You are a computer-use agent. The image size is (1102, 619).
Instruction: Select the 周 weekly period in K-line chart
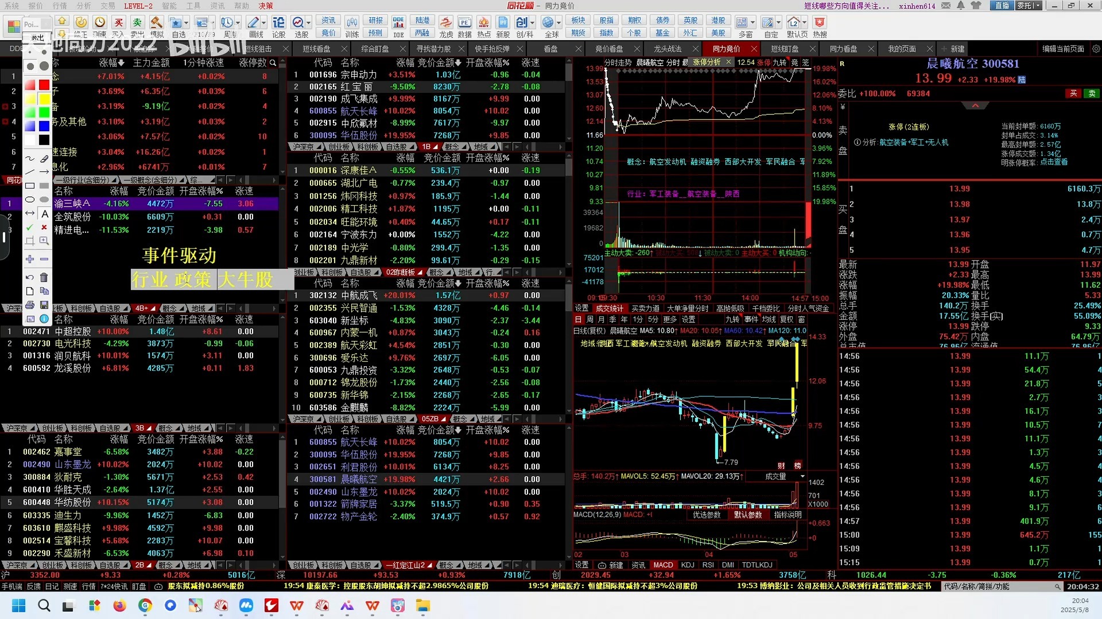click(x=589, y=320)
